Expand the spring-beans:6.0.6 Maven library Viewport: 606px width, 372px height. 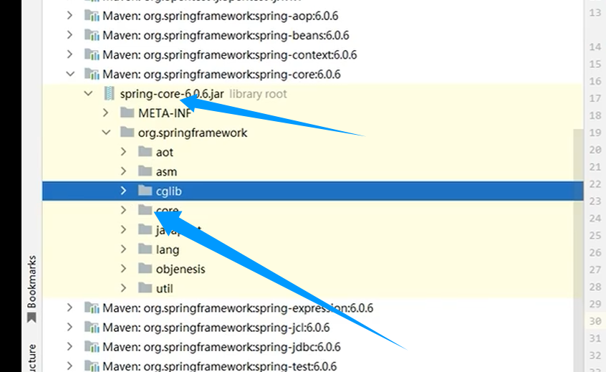pyautogui.click(x=69, y=35)
